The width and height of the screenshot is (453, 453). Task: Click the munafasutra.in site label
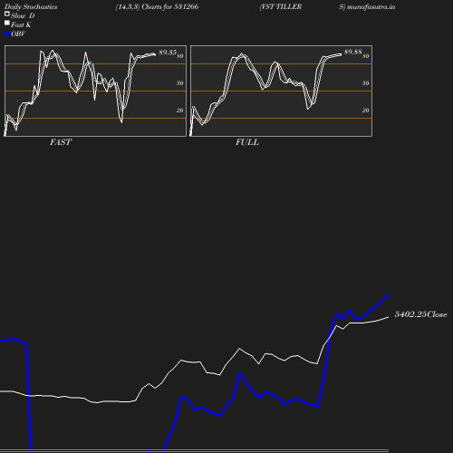click(371, 6)
